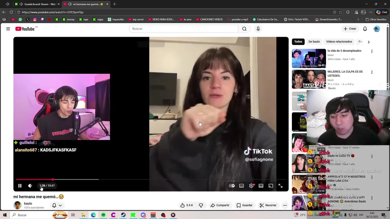Open more actions menu below video
The image size is (390, 219).
pos(285,205)
